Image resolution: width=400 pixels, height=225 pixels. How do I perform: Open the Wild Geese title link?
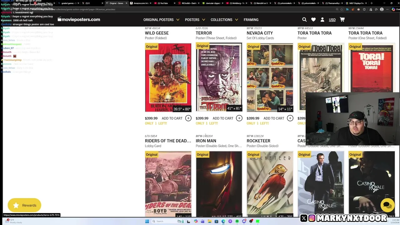coord(157,33)
